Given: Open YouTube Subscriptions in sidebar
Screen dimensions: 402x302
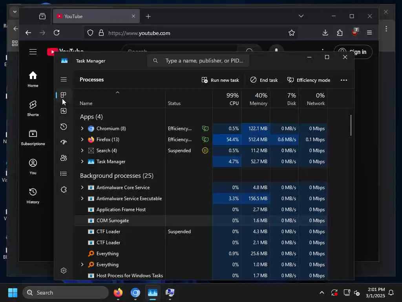Looking at the screenshot, I should tap(33, 137).
